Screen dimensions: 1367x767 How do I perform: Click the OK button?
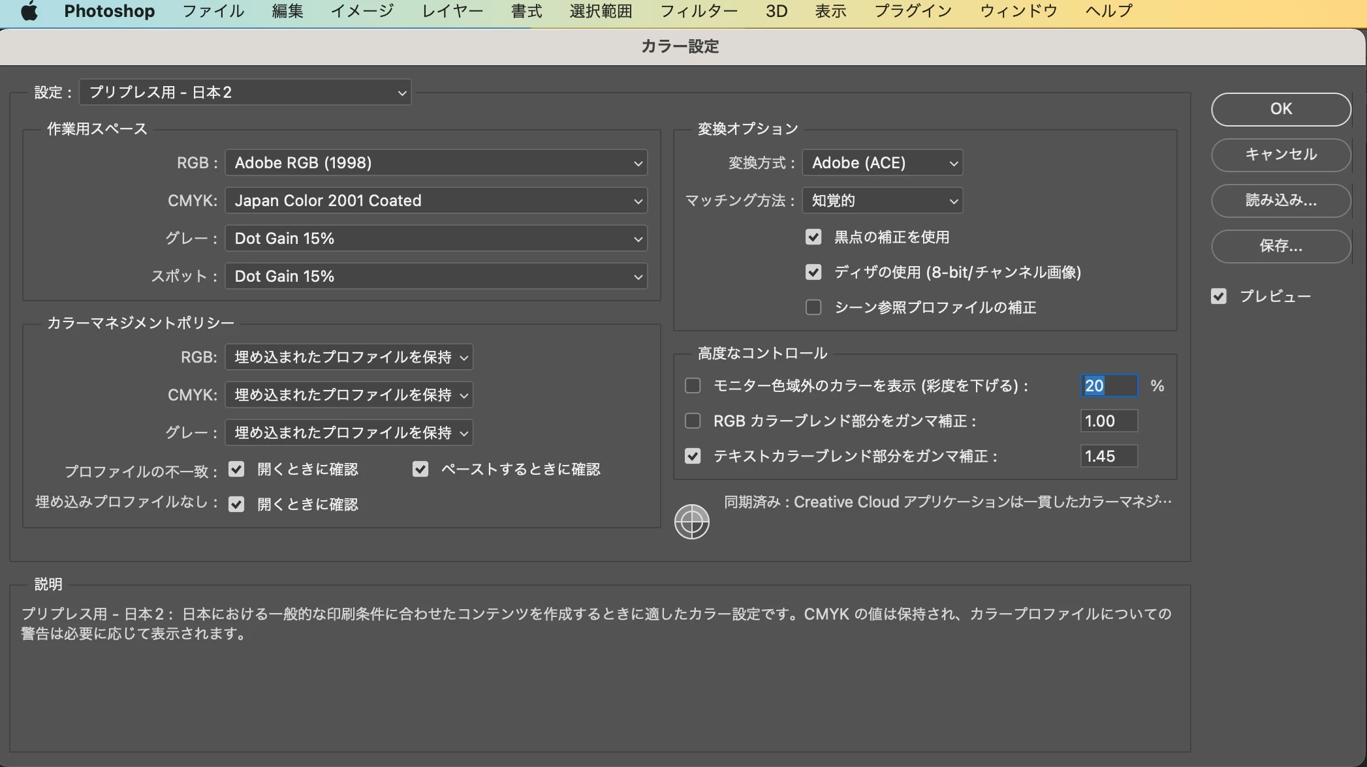click(x=1280, y=109)
